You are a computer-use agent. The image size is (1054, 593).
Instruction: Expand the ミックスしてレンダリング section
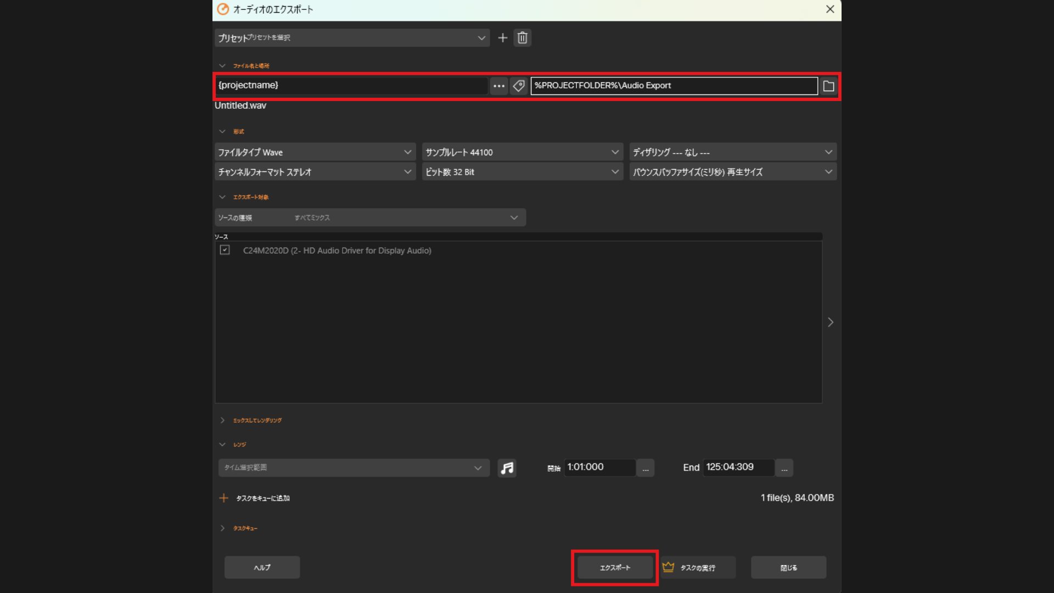point(222,420)
